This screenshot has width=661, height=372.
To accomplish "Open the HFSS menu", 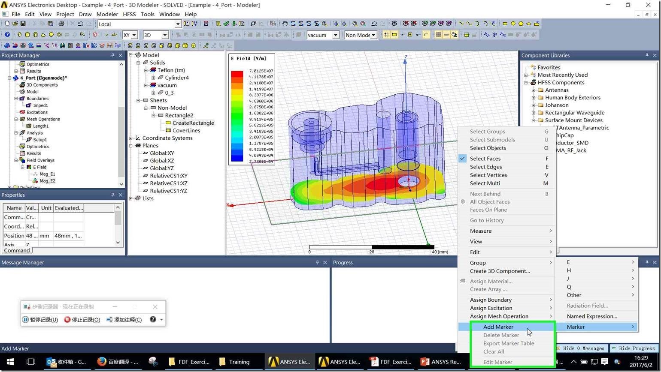I will tap(129, 14).
